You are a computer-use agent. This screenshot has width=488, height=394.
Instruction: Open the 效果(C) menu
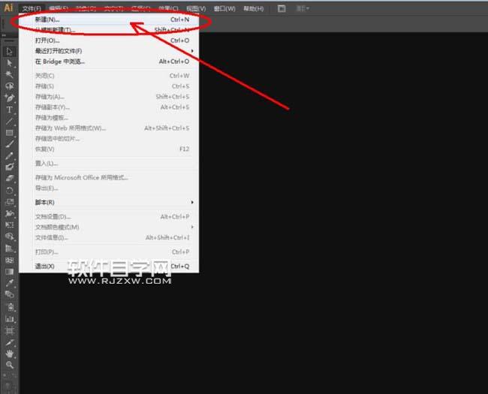tap(168, 8)
